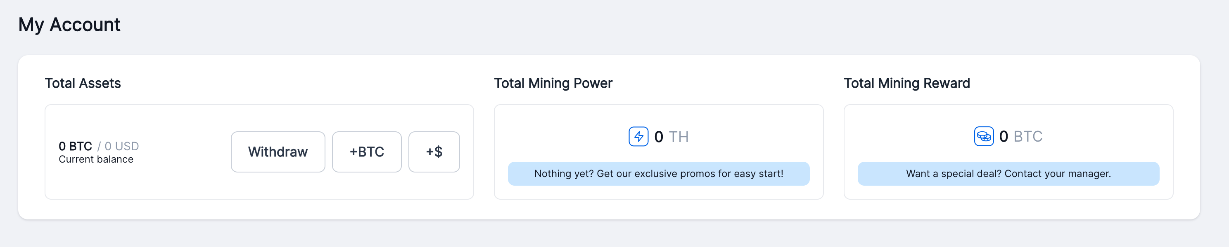Select the Total Assets section title
This screenshot has height=247, width=1229.
(83, 83)
